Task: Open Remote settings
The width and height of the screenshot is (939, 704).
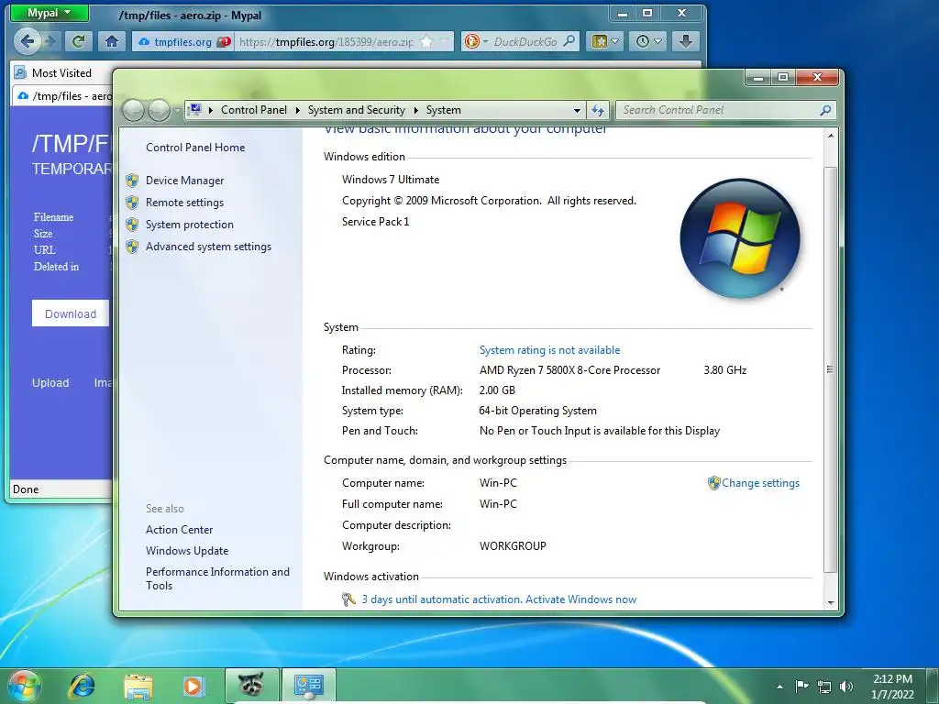Action: pos(184,203)
